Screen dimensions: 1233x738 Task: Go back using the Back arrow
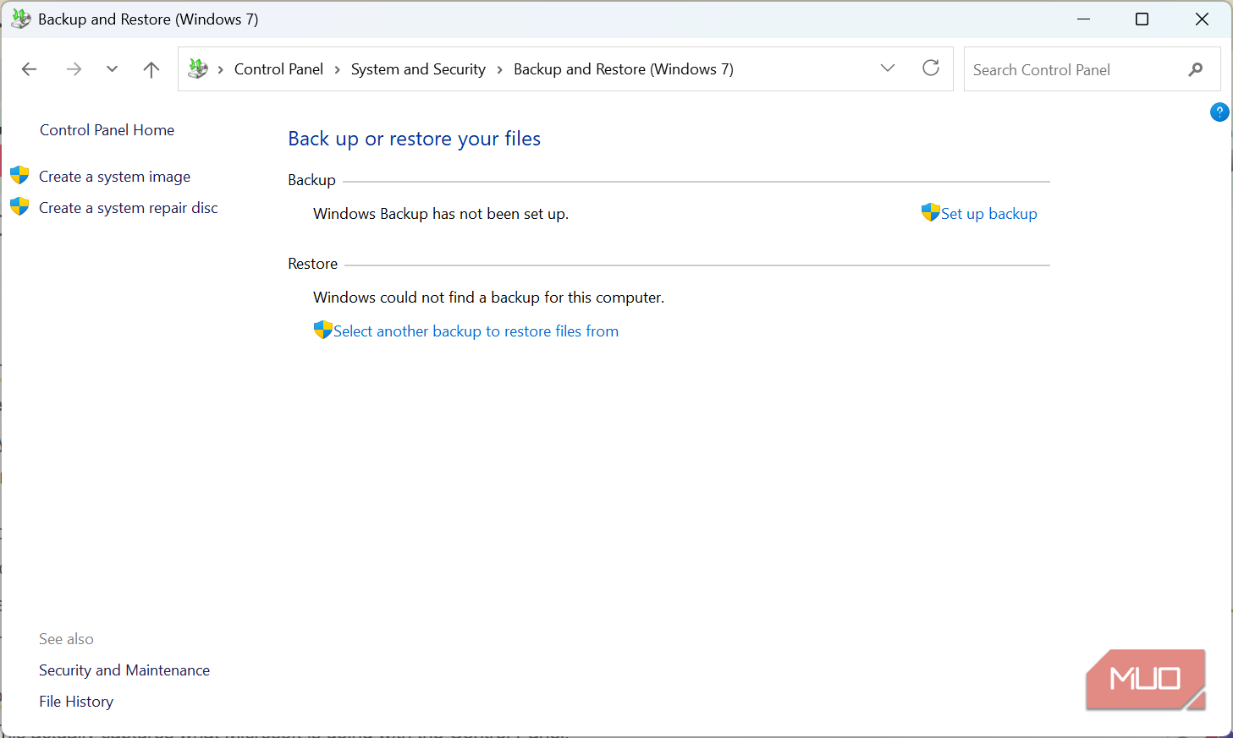click(x=30, y=69)
